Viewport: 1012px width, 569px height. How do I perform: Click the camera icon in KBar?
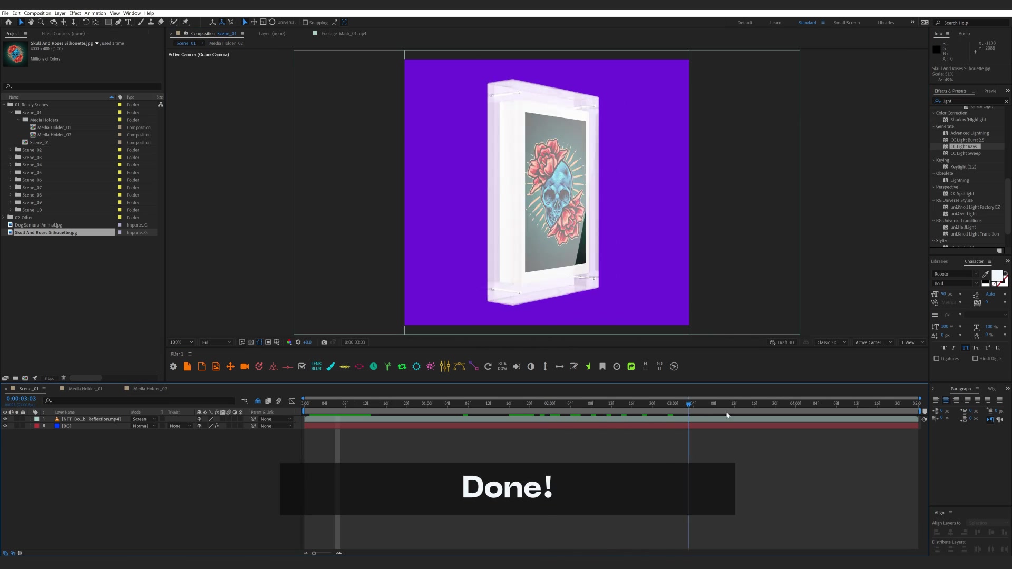pyautogui.click(x=245, y=367)
